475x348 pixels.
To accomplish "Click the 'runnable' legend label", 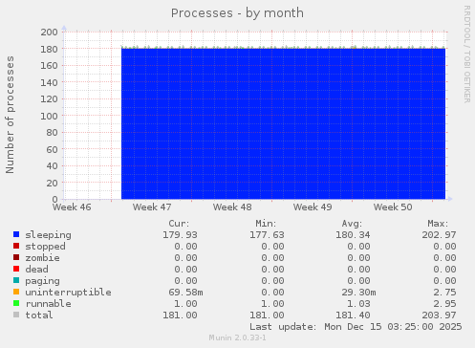I will click(48, 304).
